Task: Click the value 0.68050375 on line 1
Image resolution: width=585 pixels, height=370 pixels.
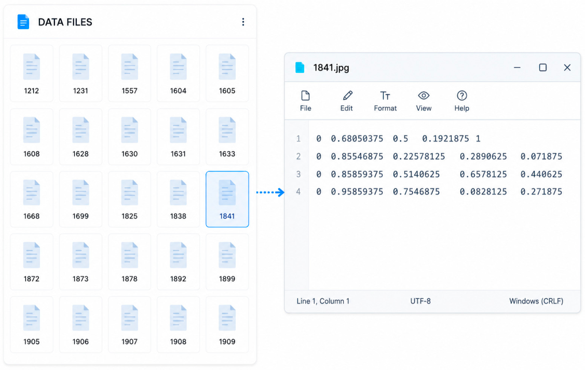Action: click(357, 139)
